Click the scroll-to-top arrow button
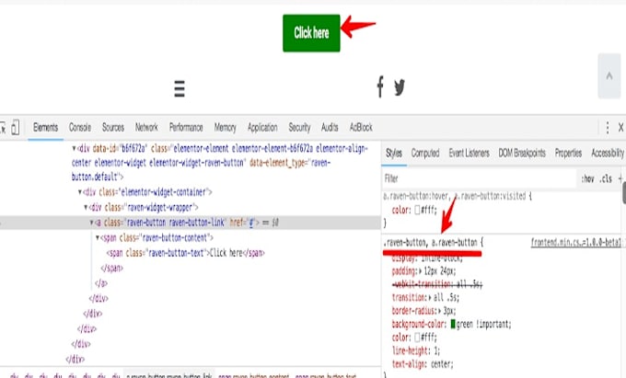626x378 pixels. click(x=609, y=75)
